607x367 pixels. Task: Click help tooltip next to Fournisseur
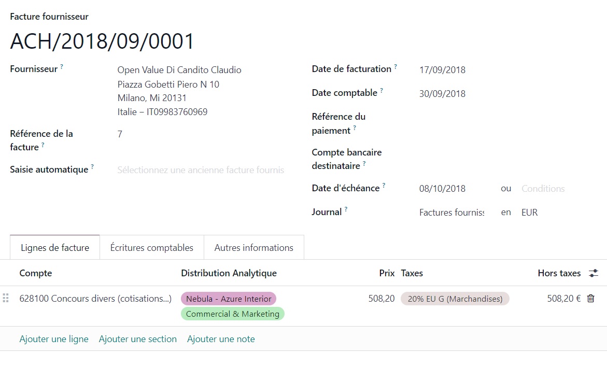(x=62, y=67)
